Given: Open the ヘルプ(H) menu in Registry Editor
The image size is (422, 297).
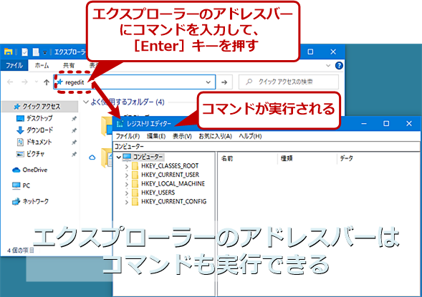Looking at the screenshot, I should 250,136.
